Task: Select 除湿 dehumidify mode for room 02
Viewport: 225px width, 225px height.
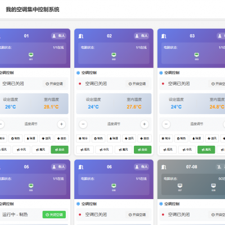Action: pos(114,138)
